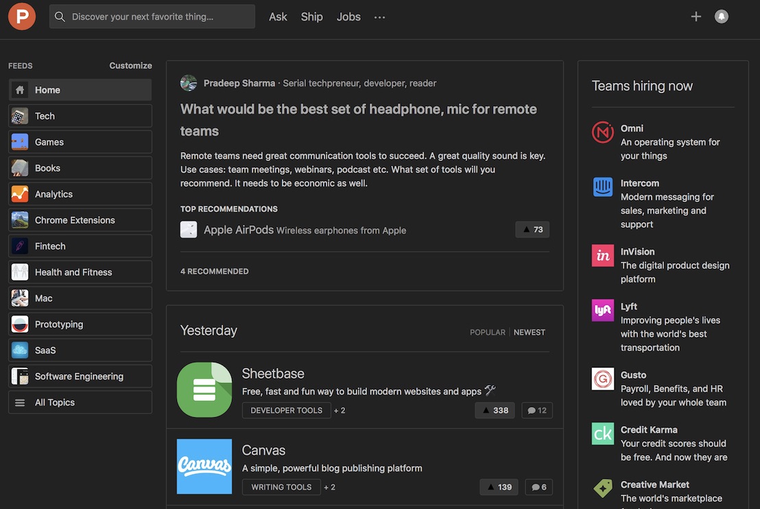Click the Games feed icon
This screenshot has width=760, height=509.
(20, 142)
